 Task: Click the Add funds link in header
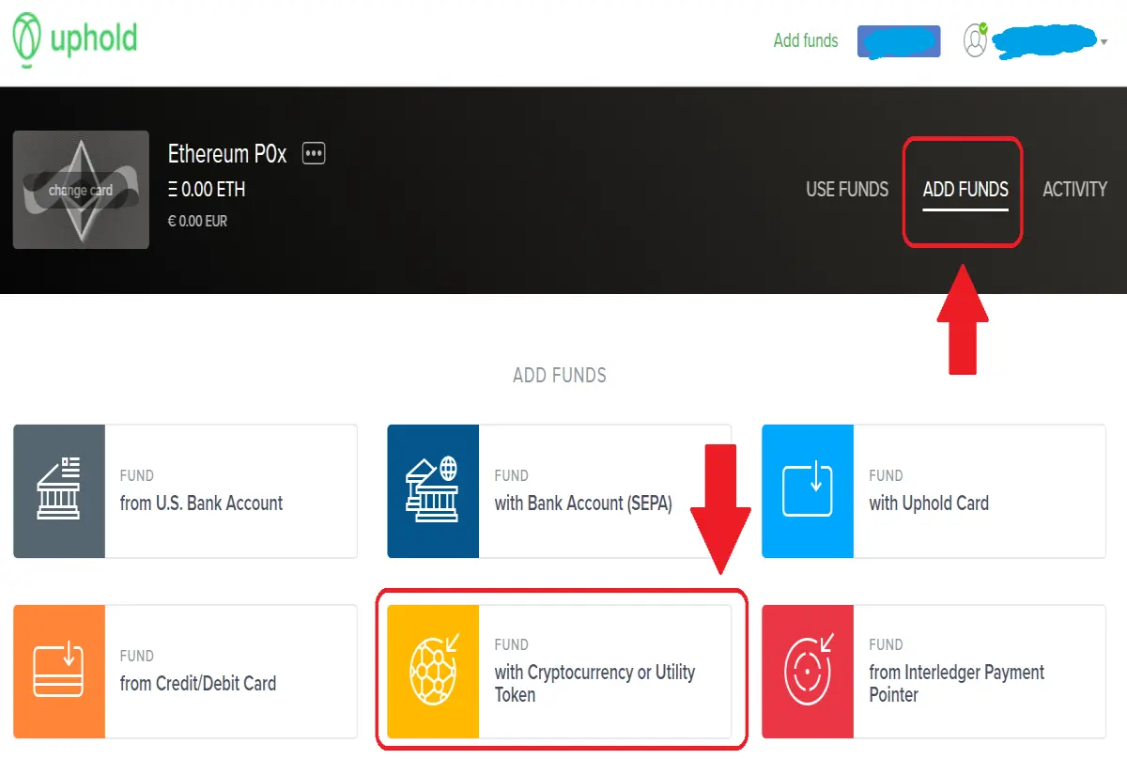806,40
